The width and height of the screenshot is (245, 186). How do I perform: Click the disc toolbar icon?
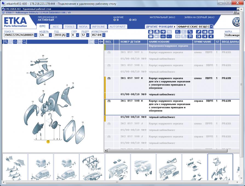click(x=157, y=32)
